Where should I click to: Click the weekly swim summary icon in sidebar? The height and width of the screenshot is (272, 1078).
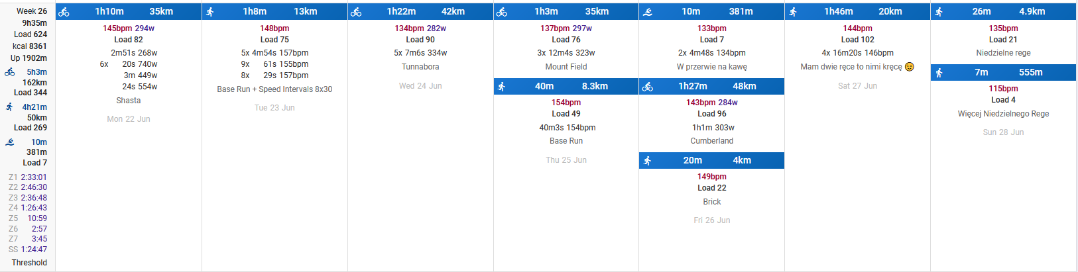(10, 142)
